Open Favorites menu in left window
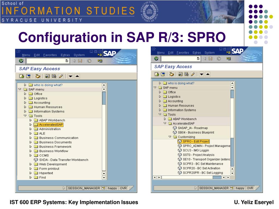 [x=50, y=55]
